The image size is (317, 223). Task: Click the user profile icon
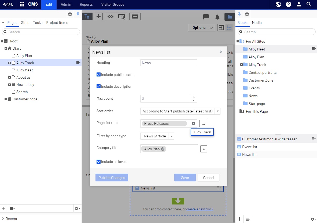click(299, 4)
